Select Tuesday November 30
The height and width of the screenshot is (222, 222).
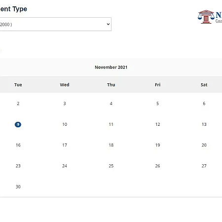click(18, 187)
